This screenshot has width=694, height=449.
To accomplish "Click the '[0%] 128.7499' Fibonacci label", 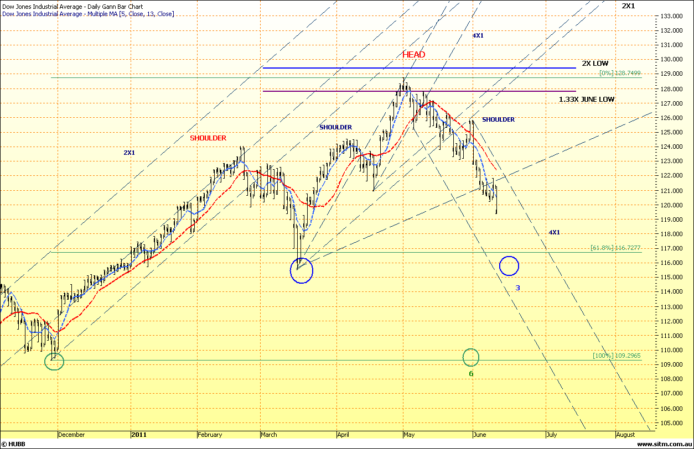I will (x=620, y=73).
